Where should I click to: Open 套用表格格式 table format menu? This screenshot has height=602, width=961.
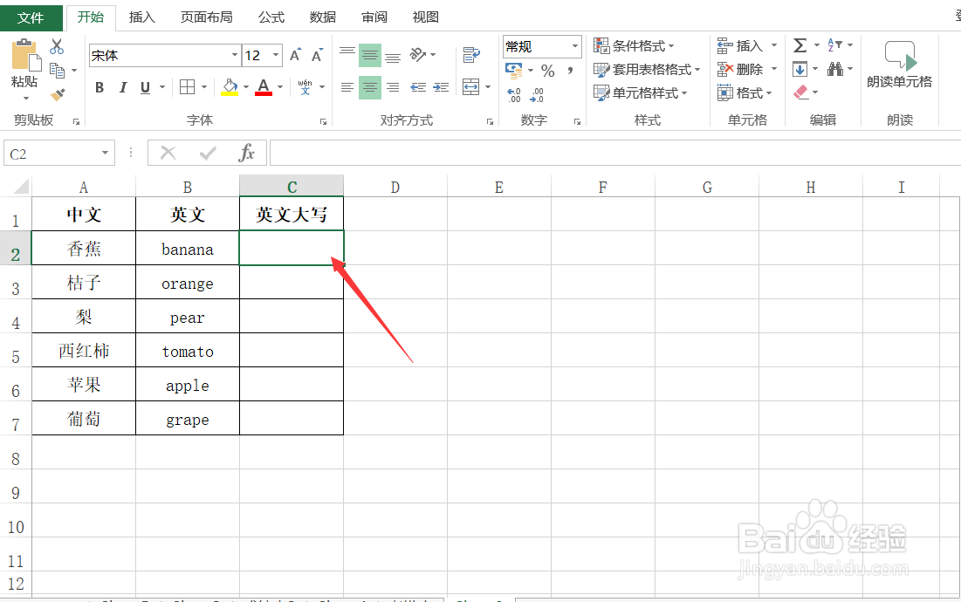tap(647, 69)
